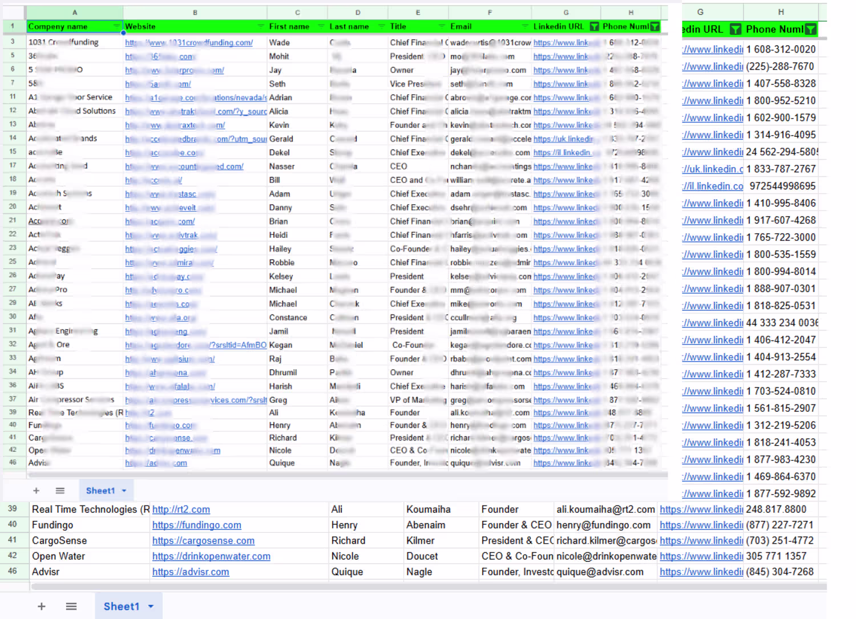Open the Email column filter icon
The image size is (856, 619).
point(525,26)
